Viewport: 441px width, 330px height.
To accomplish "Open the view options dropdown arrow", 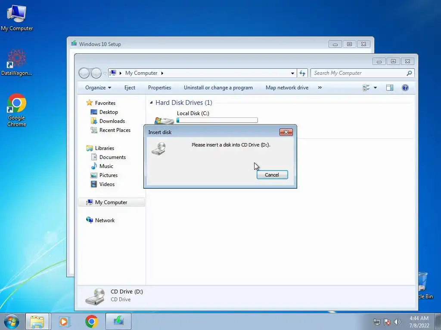I will pos(375,88).
